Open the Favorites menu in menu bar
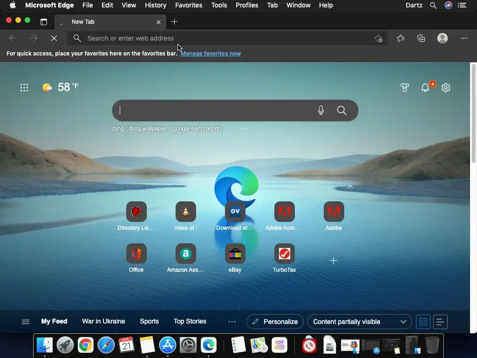The width and height of the screenshot is (477, 358). pos(189,5)
